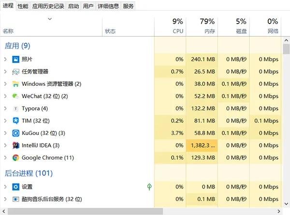Select the Chrome 0.1% CPU cell
This screenshot has width=290, height=215.
pyautogui.click(x=170, y=158)
